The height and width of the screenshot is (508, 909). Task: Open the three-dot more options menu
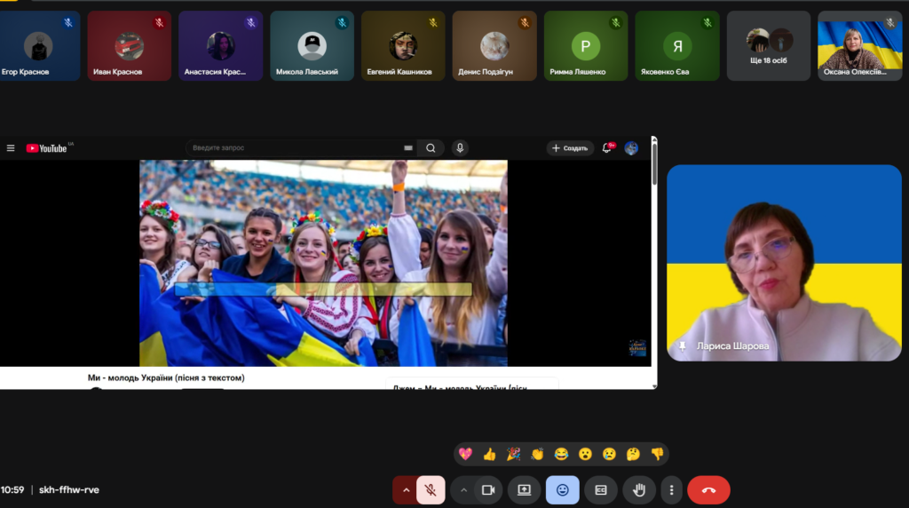point(672,489)
